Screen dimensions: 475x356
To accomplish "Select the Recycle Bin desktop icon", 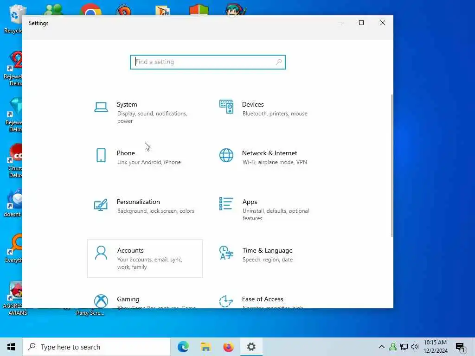I will pyautogui.click(x=13, y=19).
